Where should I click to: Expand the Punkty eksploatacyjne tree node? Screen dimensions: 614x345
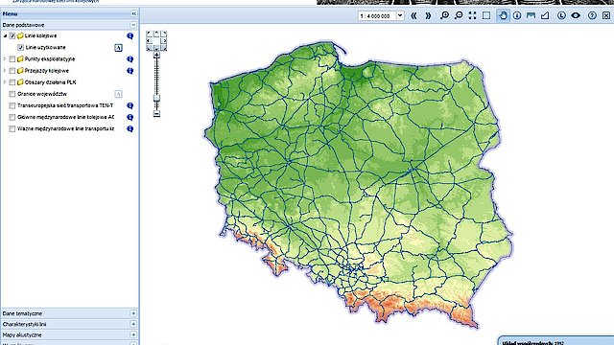(5, 59)
